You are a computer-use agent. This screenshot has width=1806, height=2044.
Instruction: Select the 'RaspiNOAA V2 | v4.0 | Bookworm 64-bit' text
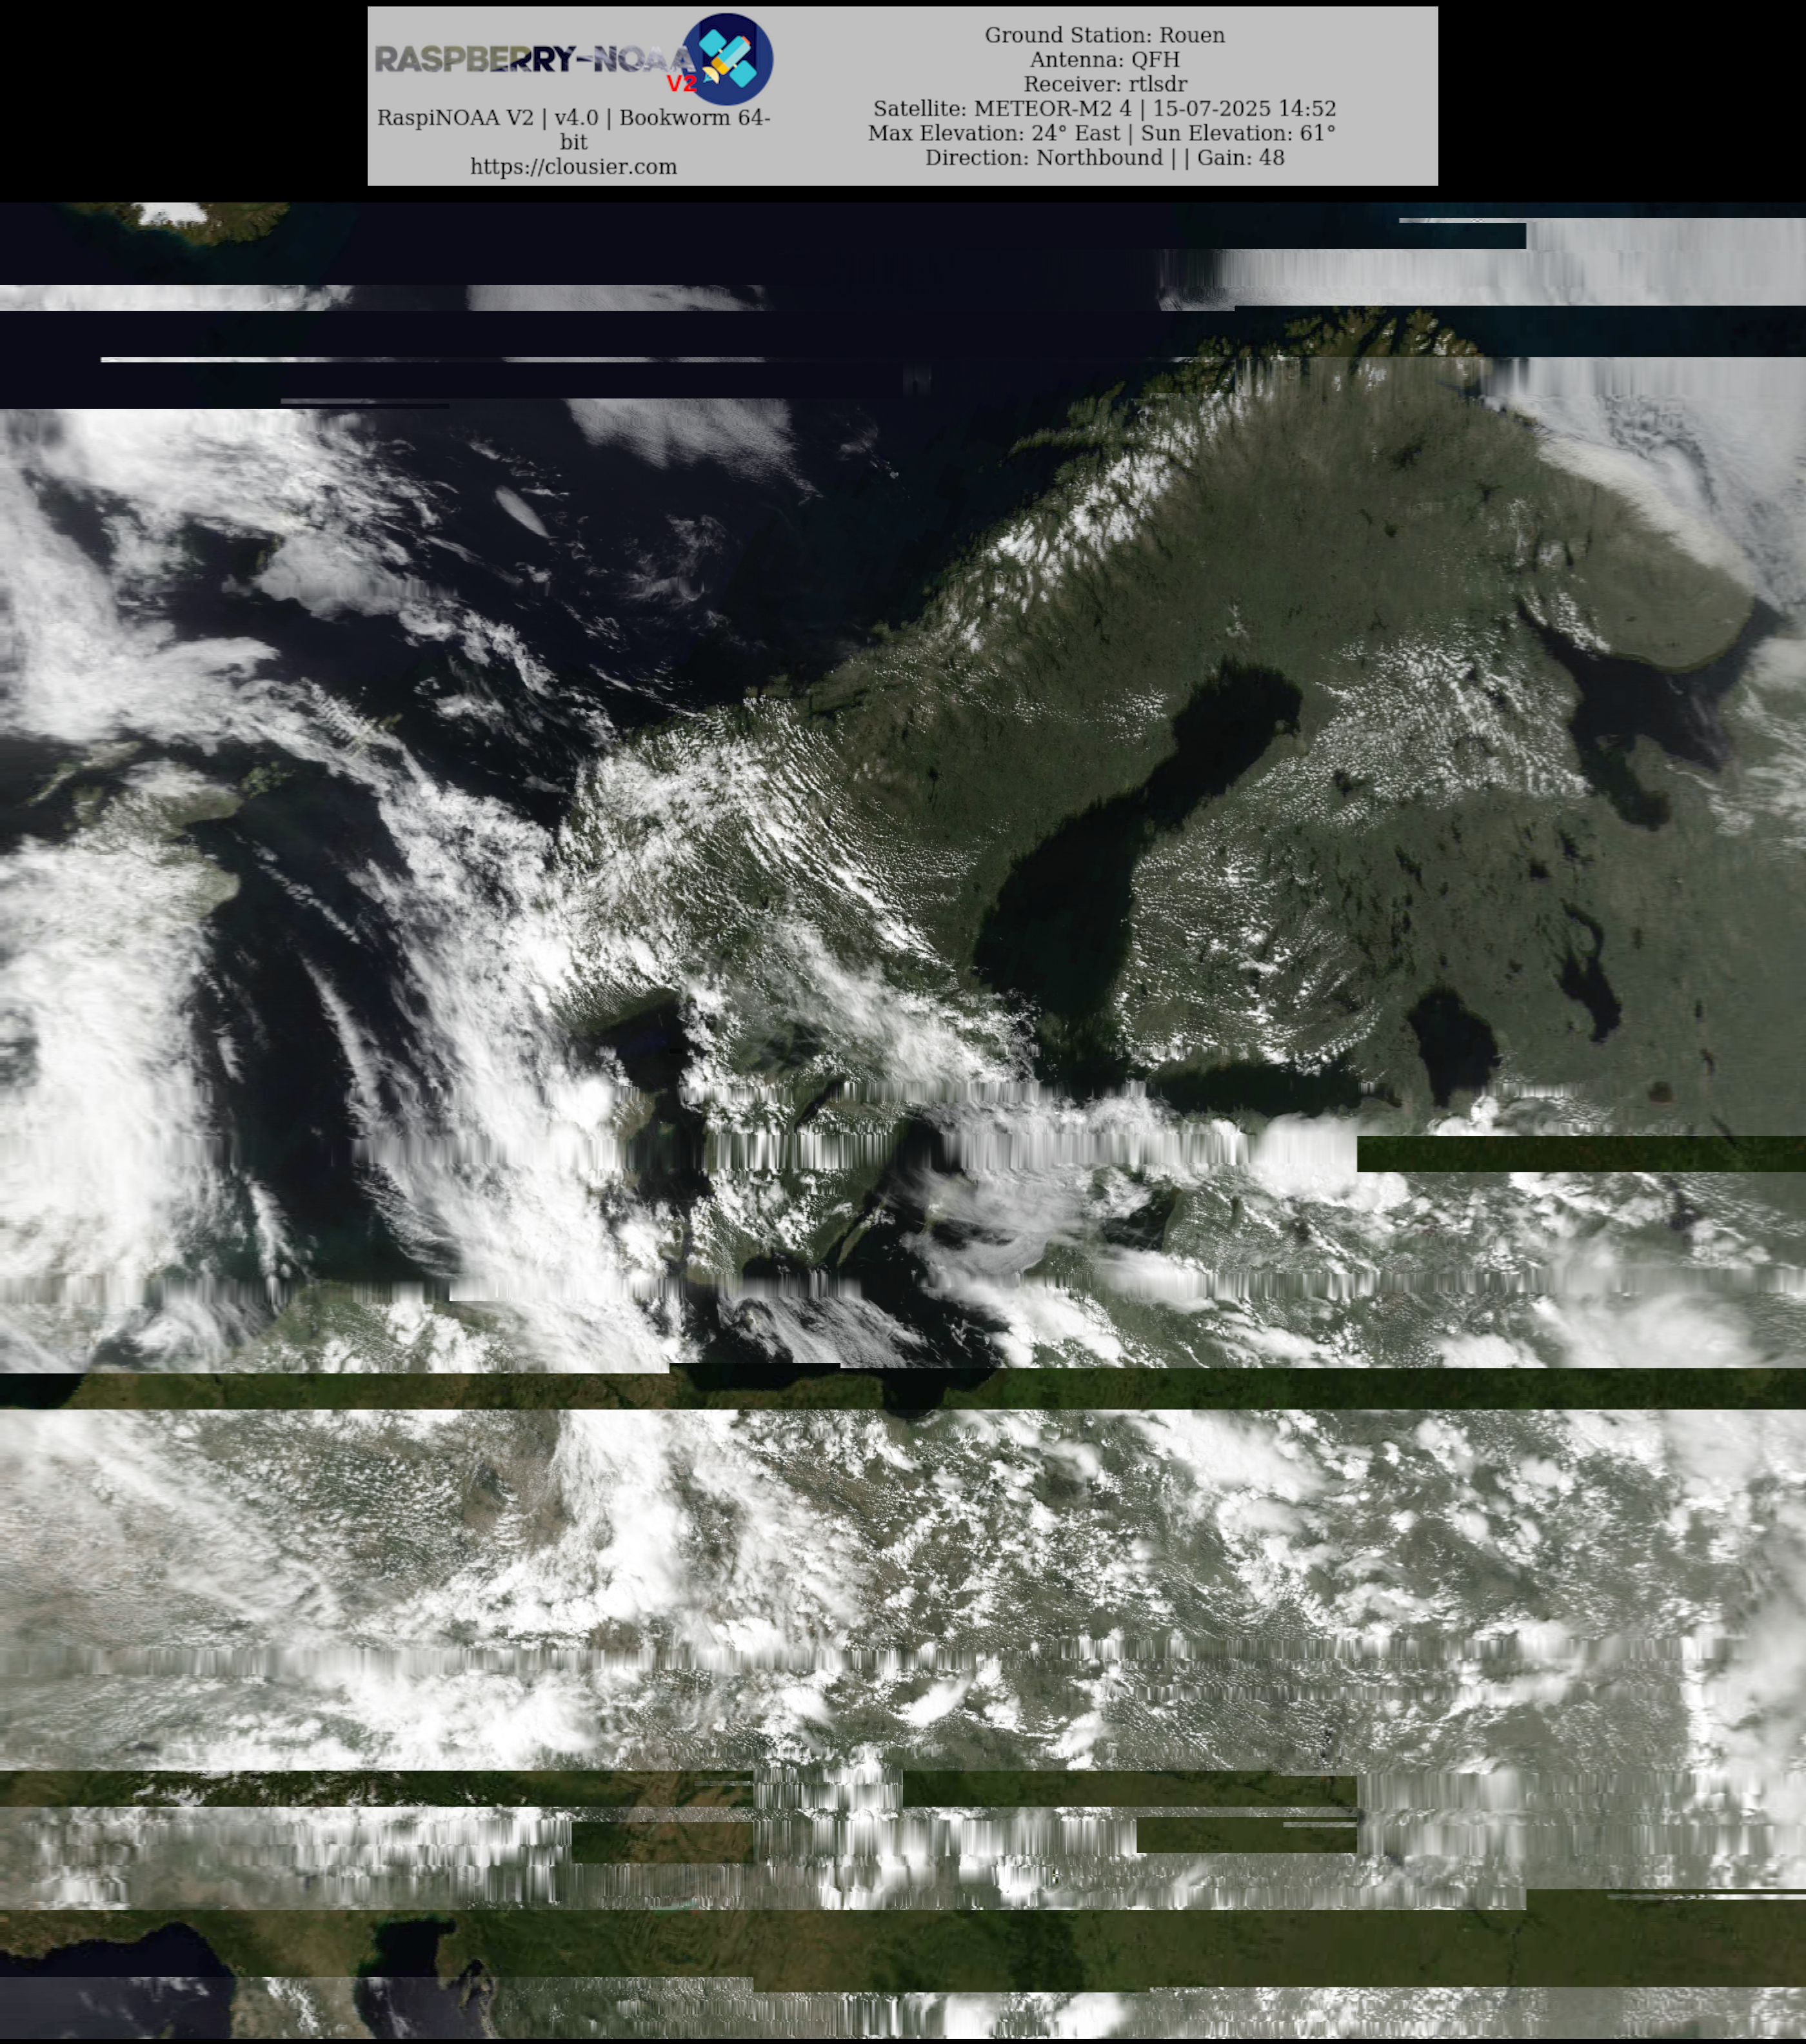[x=573, y=130]
